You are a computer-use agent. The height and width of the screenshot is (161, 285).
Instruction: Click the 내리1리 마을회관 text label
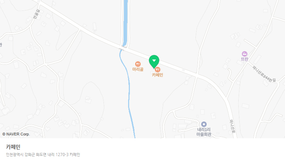point(204,132)
